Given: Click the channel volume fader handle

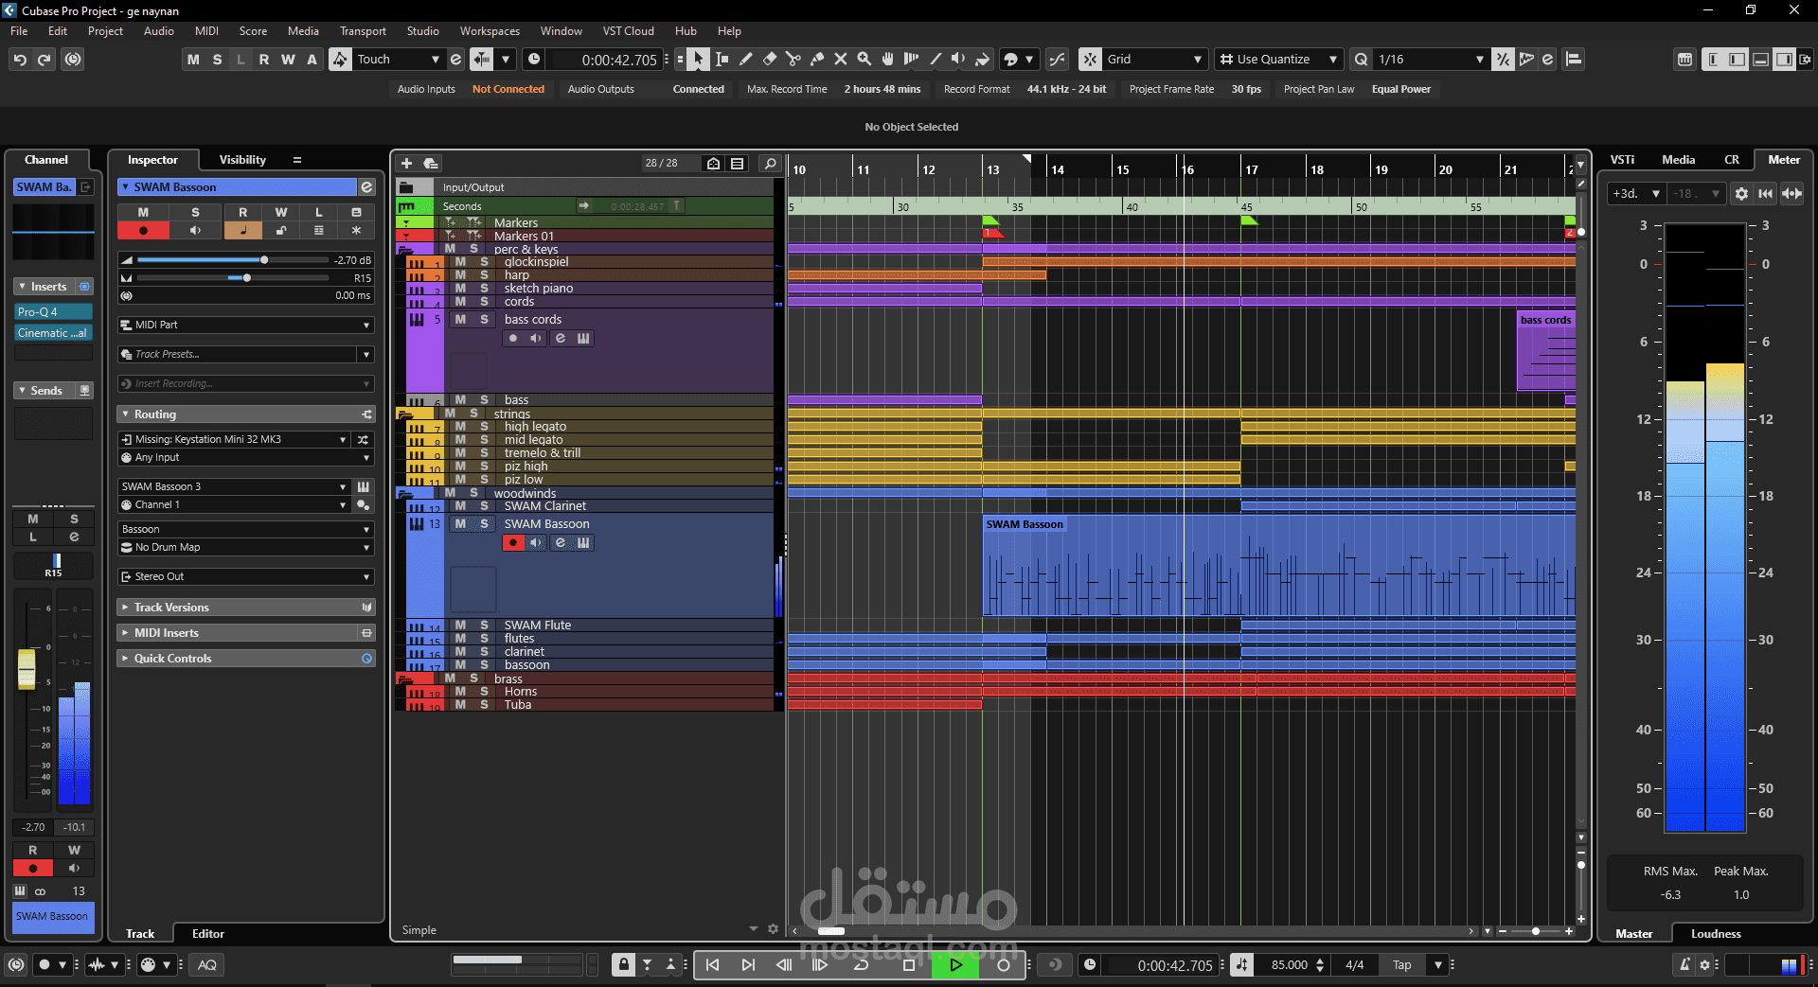Looking at the screenshot, I should coord(27,669).
